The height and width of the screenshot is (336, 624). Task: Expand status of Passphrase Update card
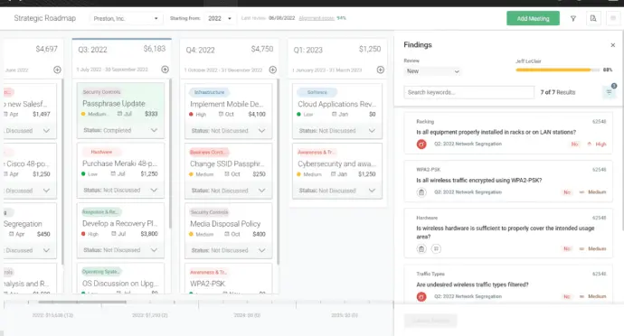coord(154,130)
